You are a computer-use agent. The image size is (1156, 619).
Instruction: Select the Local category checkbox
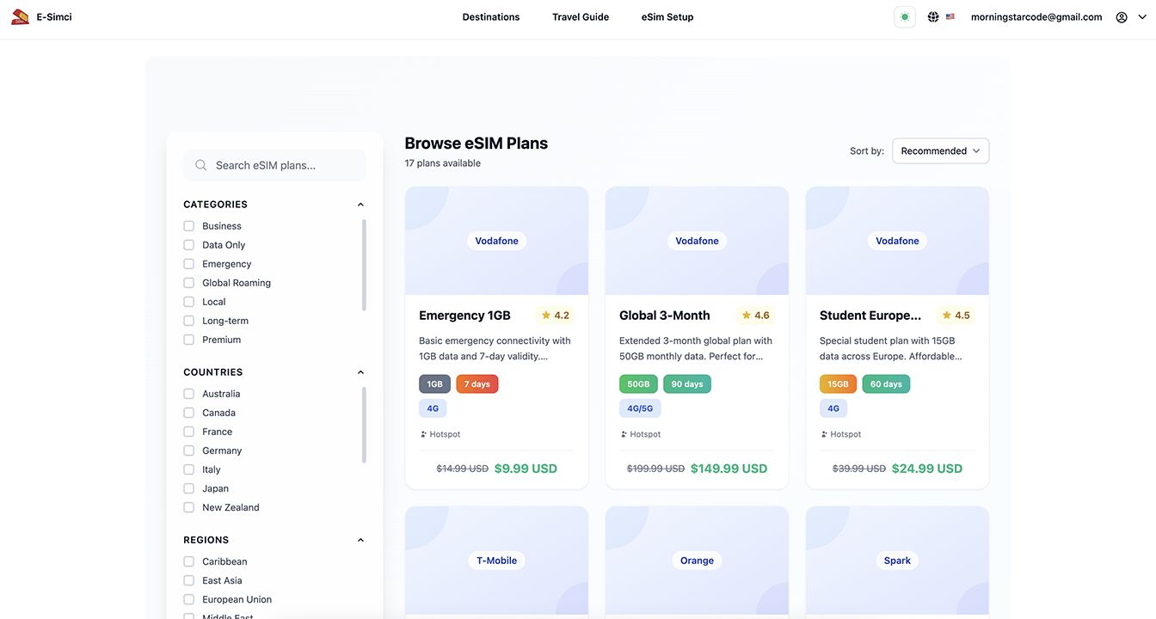tap(189, 302)
